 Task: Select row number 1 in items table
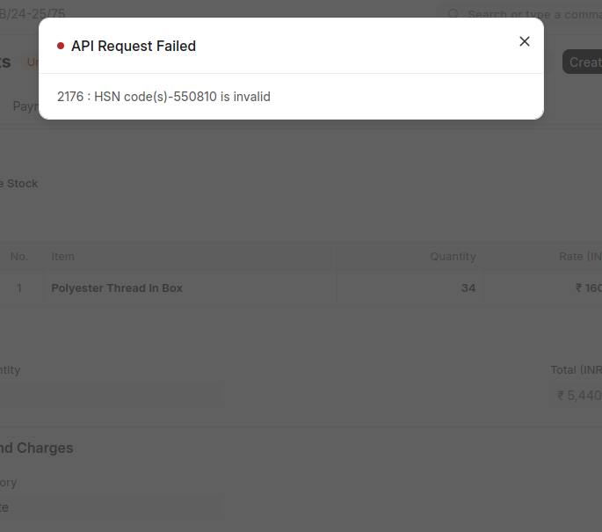tap(19, 288)
